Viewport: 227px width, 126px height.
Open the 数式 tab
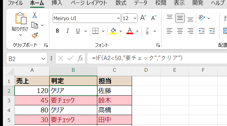coord(121,3)
